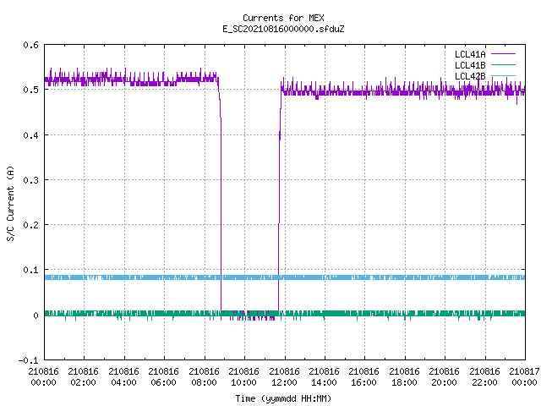Click the y-axis tick value 0.5
The height and width of the screenshot is (406, 541).
coord(30,90)
